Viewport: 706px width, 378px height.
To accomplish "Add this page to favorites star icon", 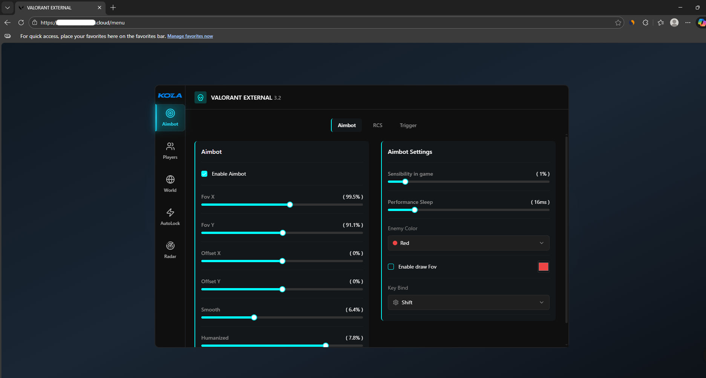I will click(618, 23).
